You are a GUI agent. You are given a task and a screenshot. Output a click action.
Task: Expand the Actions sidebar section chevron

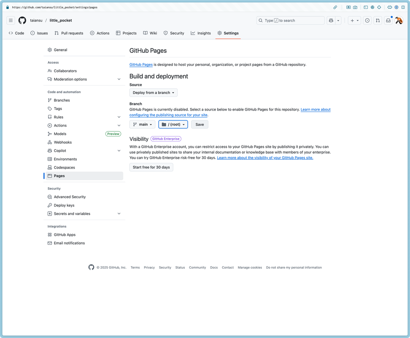(x=119, y=125)
